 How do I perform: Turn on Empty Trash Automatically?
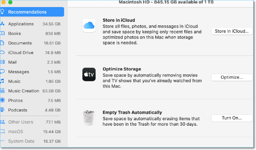[x=231, y=118]
